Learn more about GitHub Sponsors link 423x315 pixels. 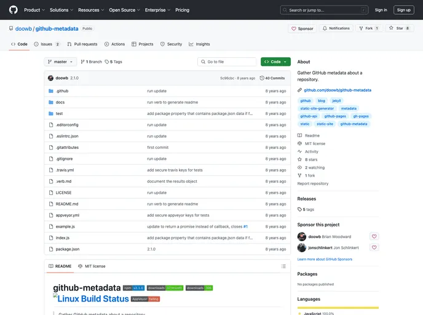[325, 260]
